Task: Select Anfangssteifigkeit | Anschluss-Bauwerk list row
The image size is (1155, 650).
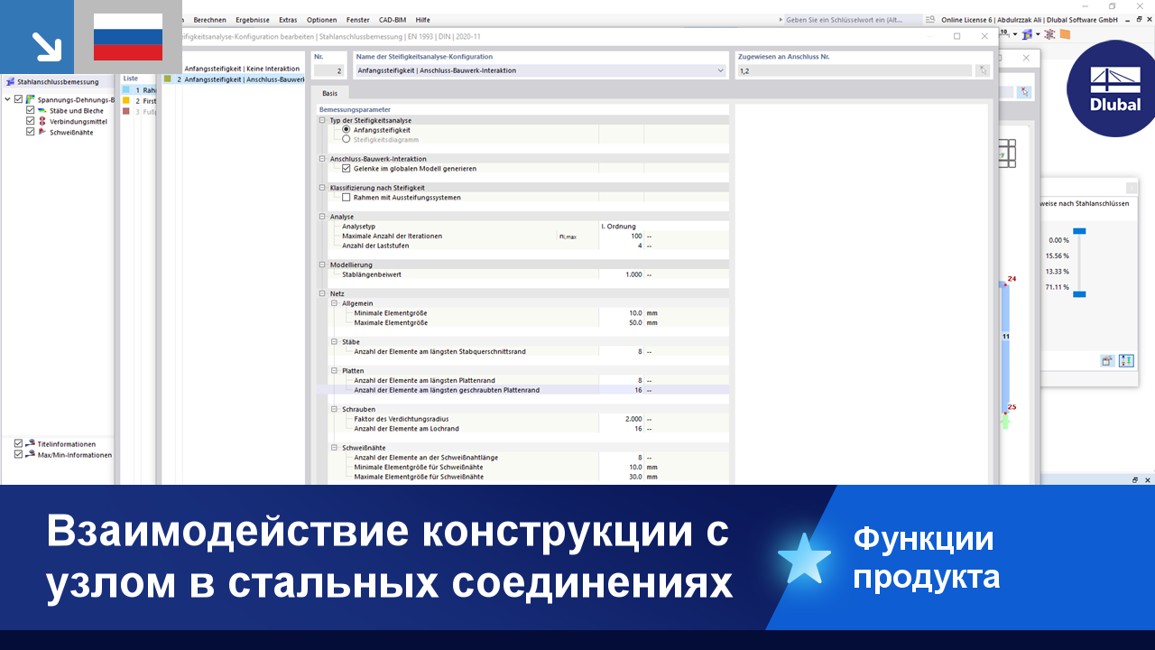Action: [x=235, y=79]
